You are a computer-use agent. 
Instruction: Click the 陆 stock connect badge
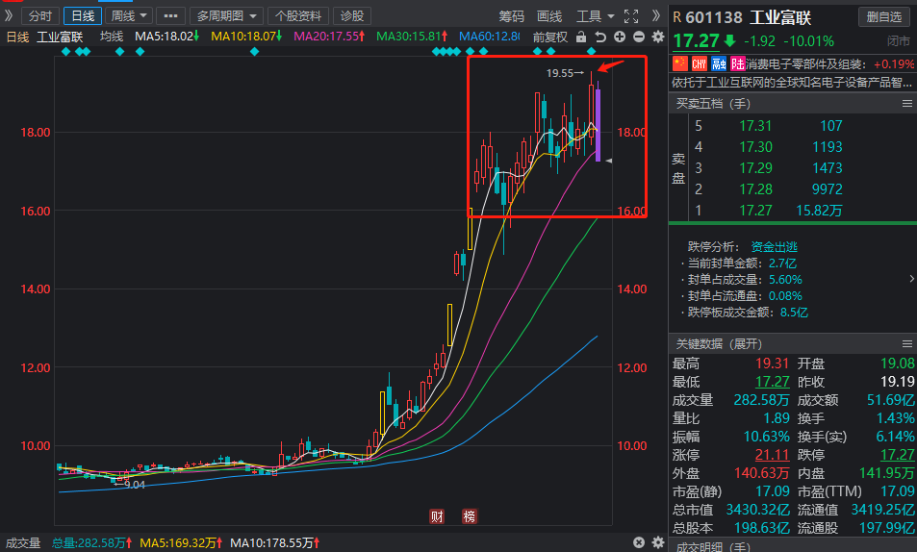tap(738, 63)
